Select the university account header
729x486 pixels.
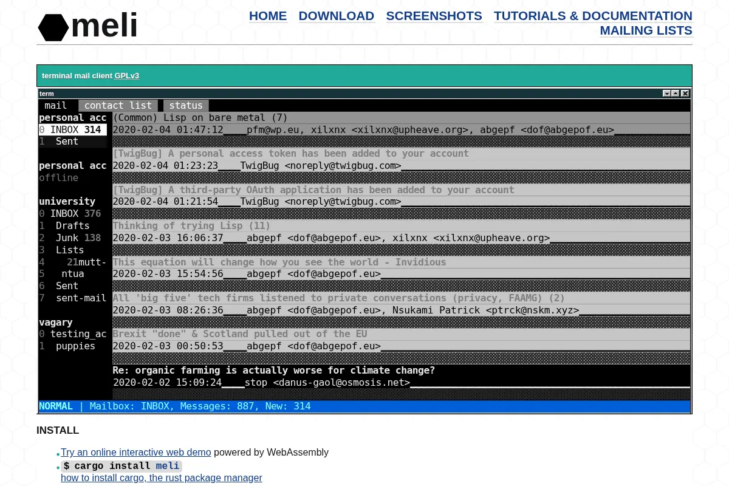click(67, 202)
